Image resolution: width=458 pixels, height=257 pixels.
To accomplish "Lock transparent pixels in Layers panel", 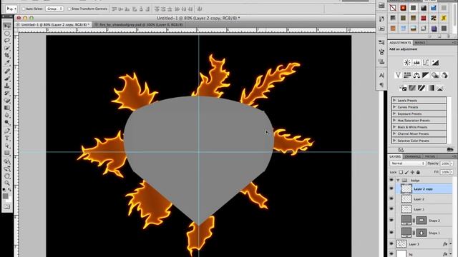I will click(401, 172).
